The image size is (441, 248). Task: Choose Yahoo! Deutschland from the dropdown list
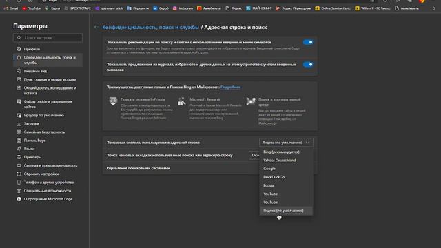(x=287, y=161)
